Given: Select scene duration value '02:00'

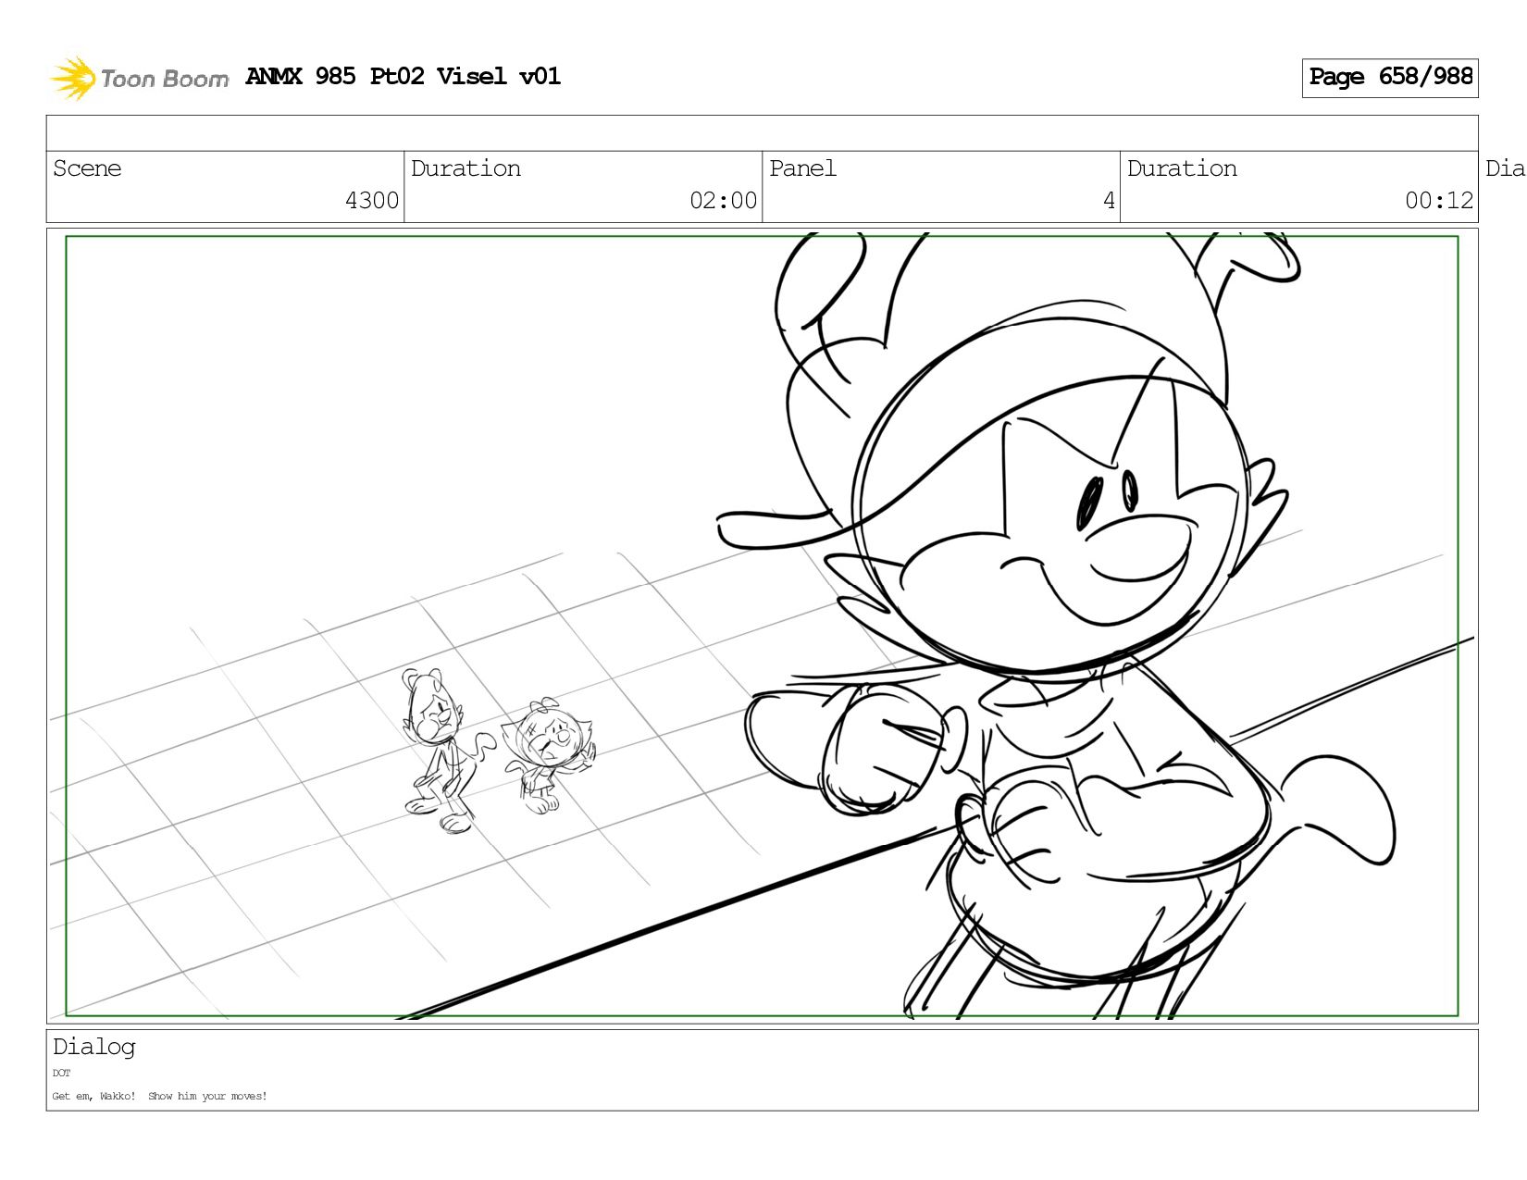Looking at the screenshot, I should pyautogui.click(x=723, y=201).
